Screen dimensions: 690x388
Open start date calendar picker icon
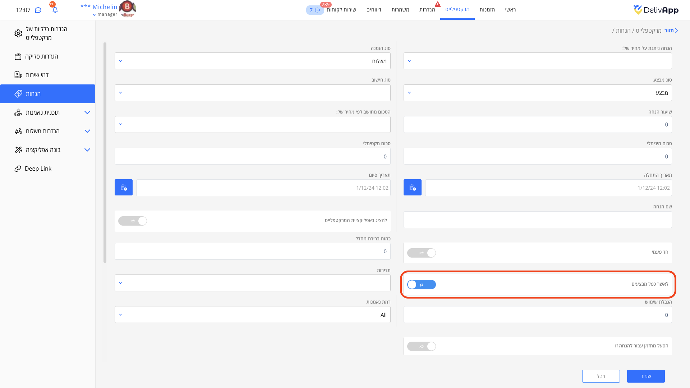(x=412, y=188)
